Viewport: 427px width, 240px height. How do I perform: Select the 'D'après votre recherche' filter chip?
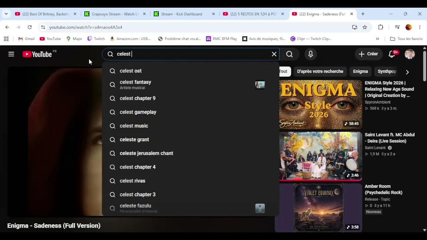click(320, 71)
